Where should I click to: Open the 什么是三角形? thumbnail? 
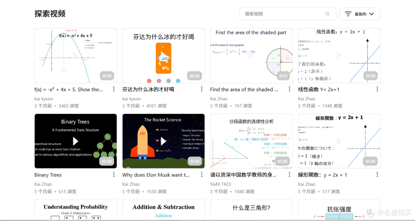click(251, 209)
